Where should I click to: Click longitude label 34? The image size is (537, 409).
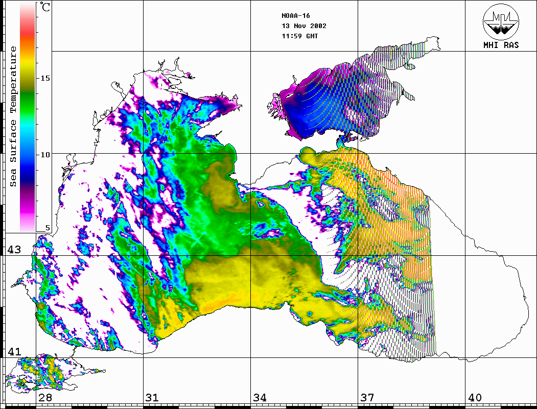(x=260, y=398)
